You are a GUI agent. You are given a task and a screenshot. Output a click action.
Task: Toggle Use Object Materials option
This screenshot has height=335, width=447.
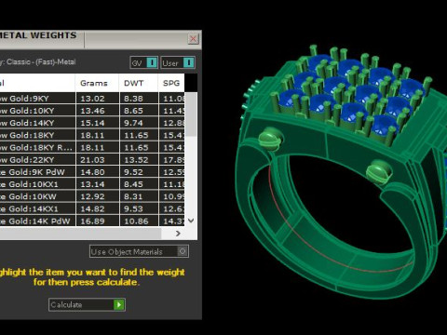[x=139, y=251]
